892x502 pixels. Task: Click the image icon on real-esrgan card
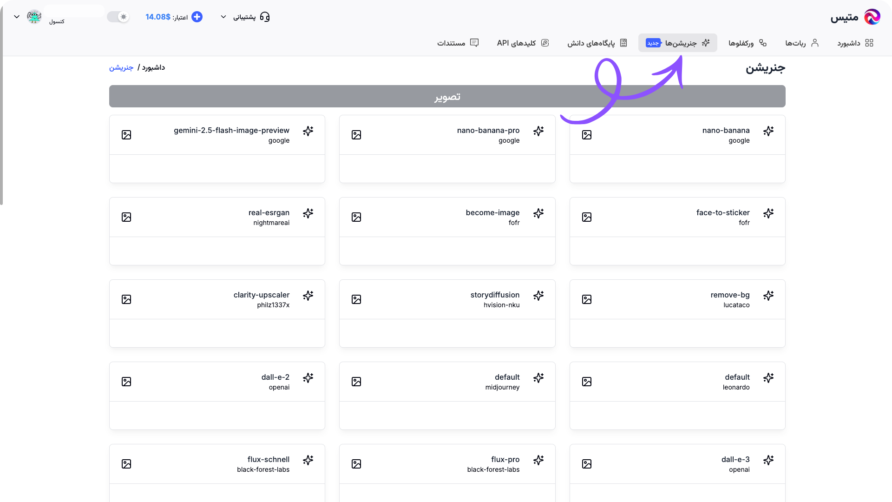coord(126,217)
